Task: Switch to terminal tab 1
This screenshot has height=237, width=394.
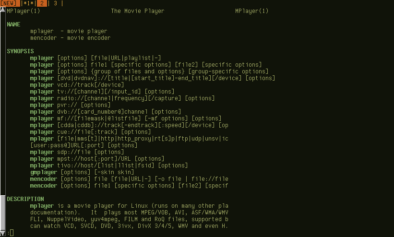Action: (28, 3)
